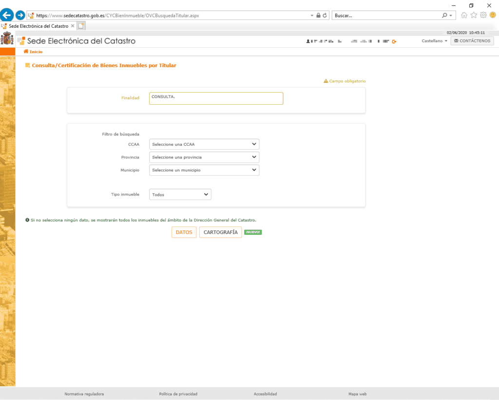Image resolution: width=499 pixels, height=400 pixels.
Task: Expand the CCAA dropdown
Action: coord(204,144)
